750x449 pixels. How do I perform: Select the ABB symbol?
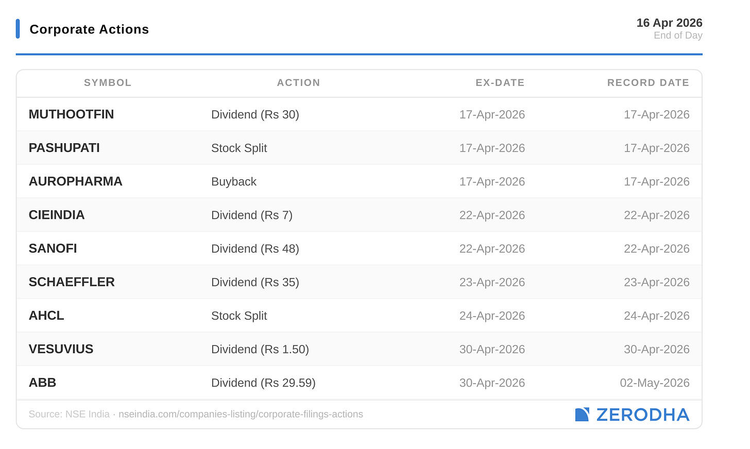point(42,382)
